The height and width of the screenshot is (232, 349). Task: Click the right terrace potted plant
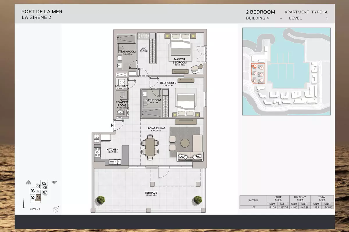point(198,200)
